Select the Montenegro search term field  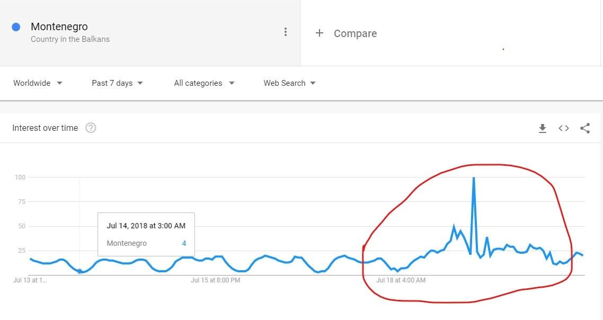coord(150,33)
